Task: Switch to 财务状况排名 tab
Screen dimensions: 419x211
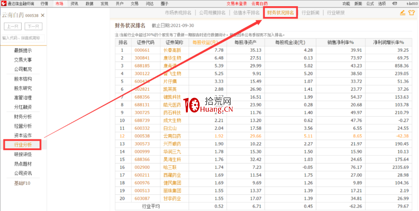Action: [x=280, y=13]
